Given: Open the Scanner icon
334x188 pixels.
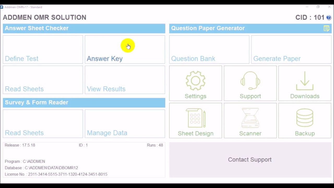Looking at the screenshot, I should tap(250, 118).
